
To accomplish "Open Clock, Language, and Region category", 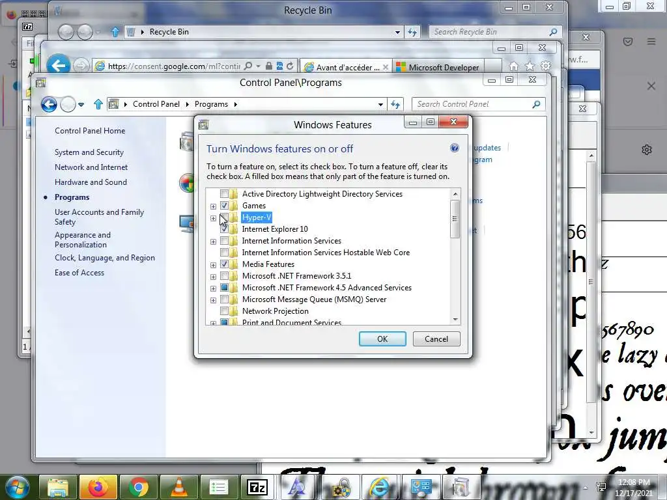I will click(105, 258).
